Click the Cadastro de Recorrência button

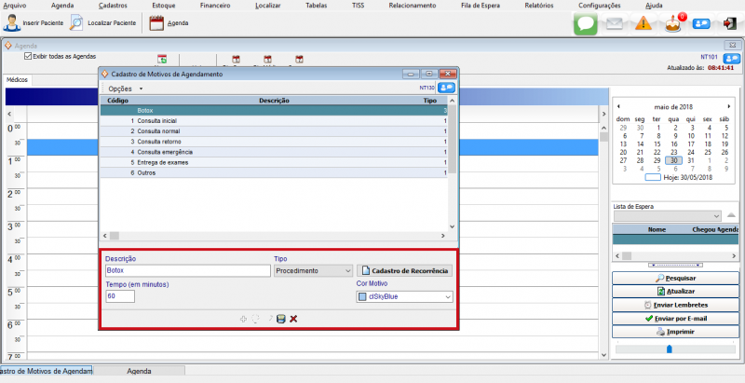(x=404, y=271)
